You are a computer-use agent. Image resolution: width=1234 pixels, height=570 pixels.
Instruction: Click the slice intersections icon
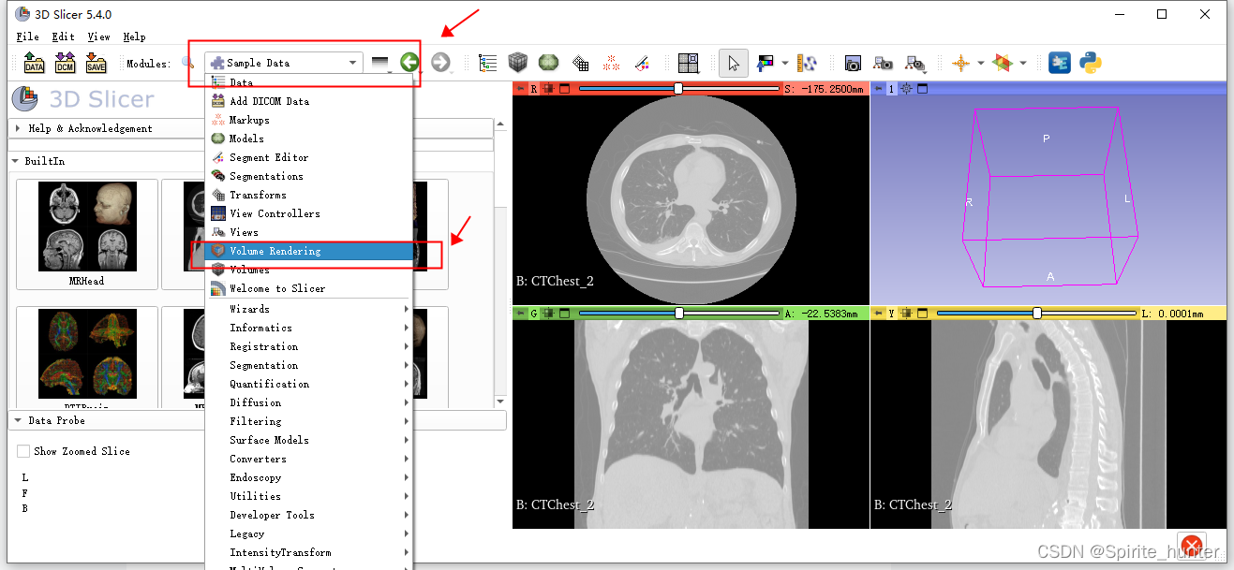(1003, 63)
